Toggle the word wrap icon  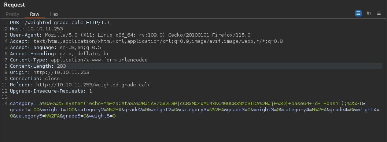[x=358, y=13]
